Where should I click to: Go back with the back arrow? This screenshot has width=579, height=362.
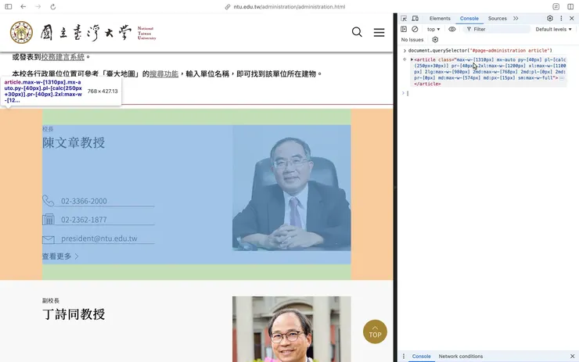point(23,6)
